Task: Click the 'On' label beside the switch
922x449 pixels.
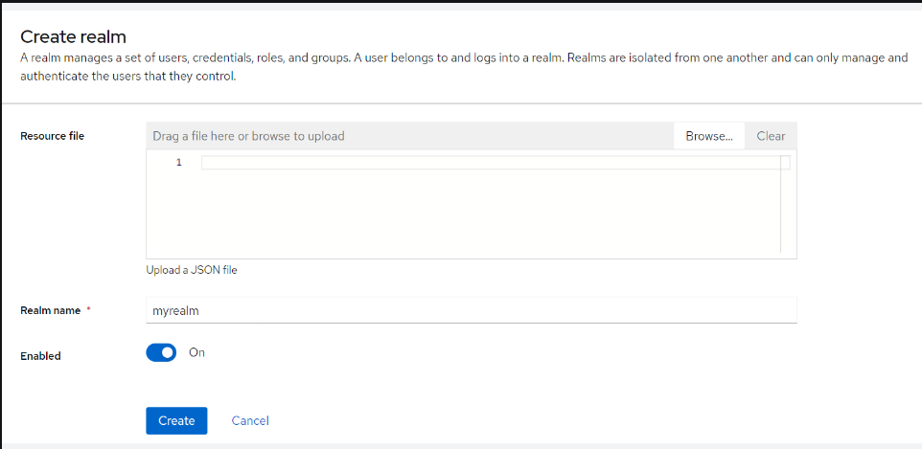Action: point(196,352)
